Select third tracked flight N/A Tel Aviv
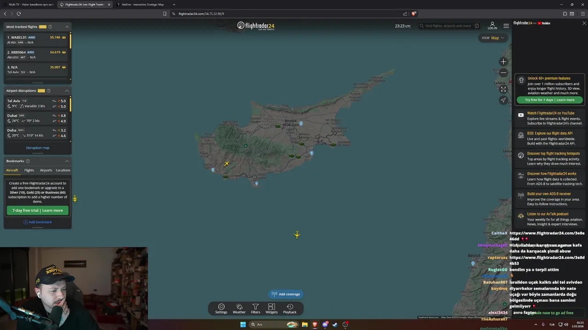The width and height of the screenshot is (588, 330). pos(36,70)
